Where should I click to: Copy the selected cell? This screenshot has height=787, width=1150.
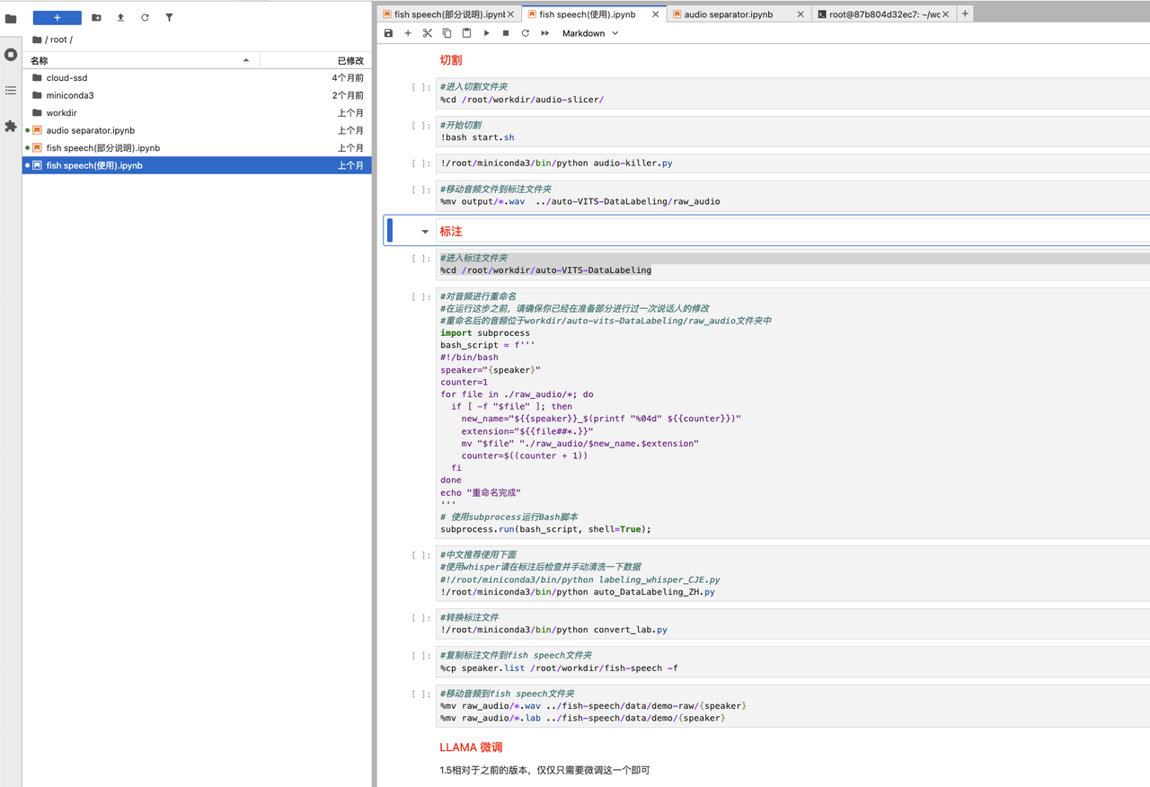[447, 33]
